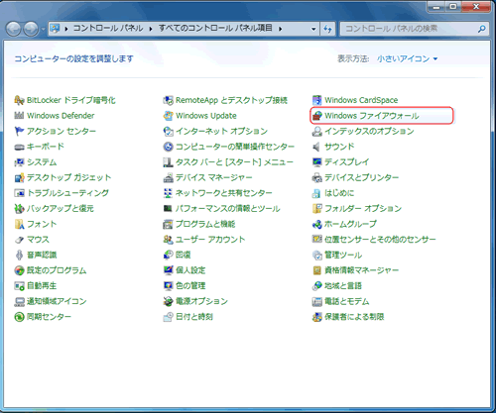The image size is (496, 413).
Task: Click the Windows ファイアウォール icon
Action: click(x=317, y=116)
